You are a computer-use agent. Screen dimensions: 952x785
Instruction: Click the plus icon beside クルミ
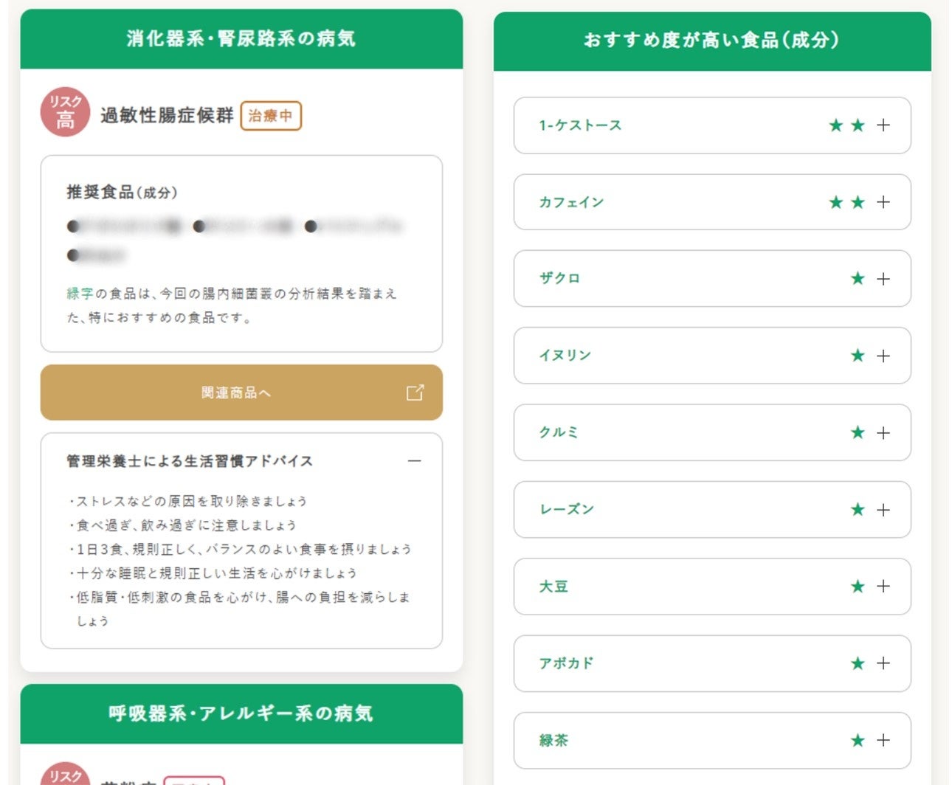pyautogui.click(x=883, y=433)
